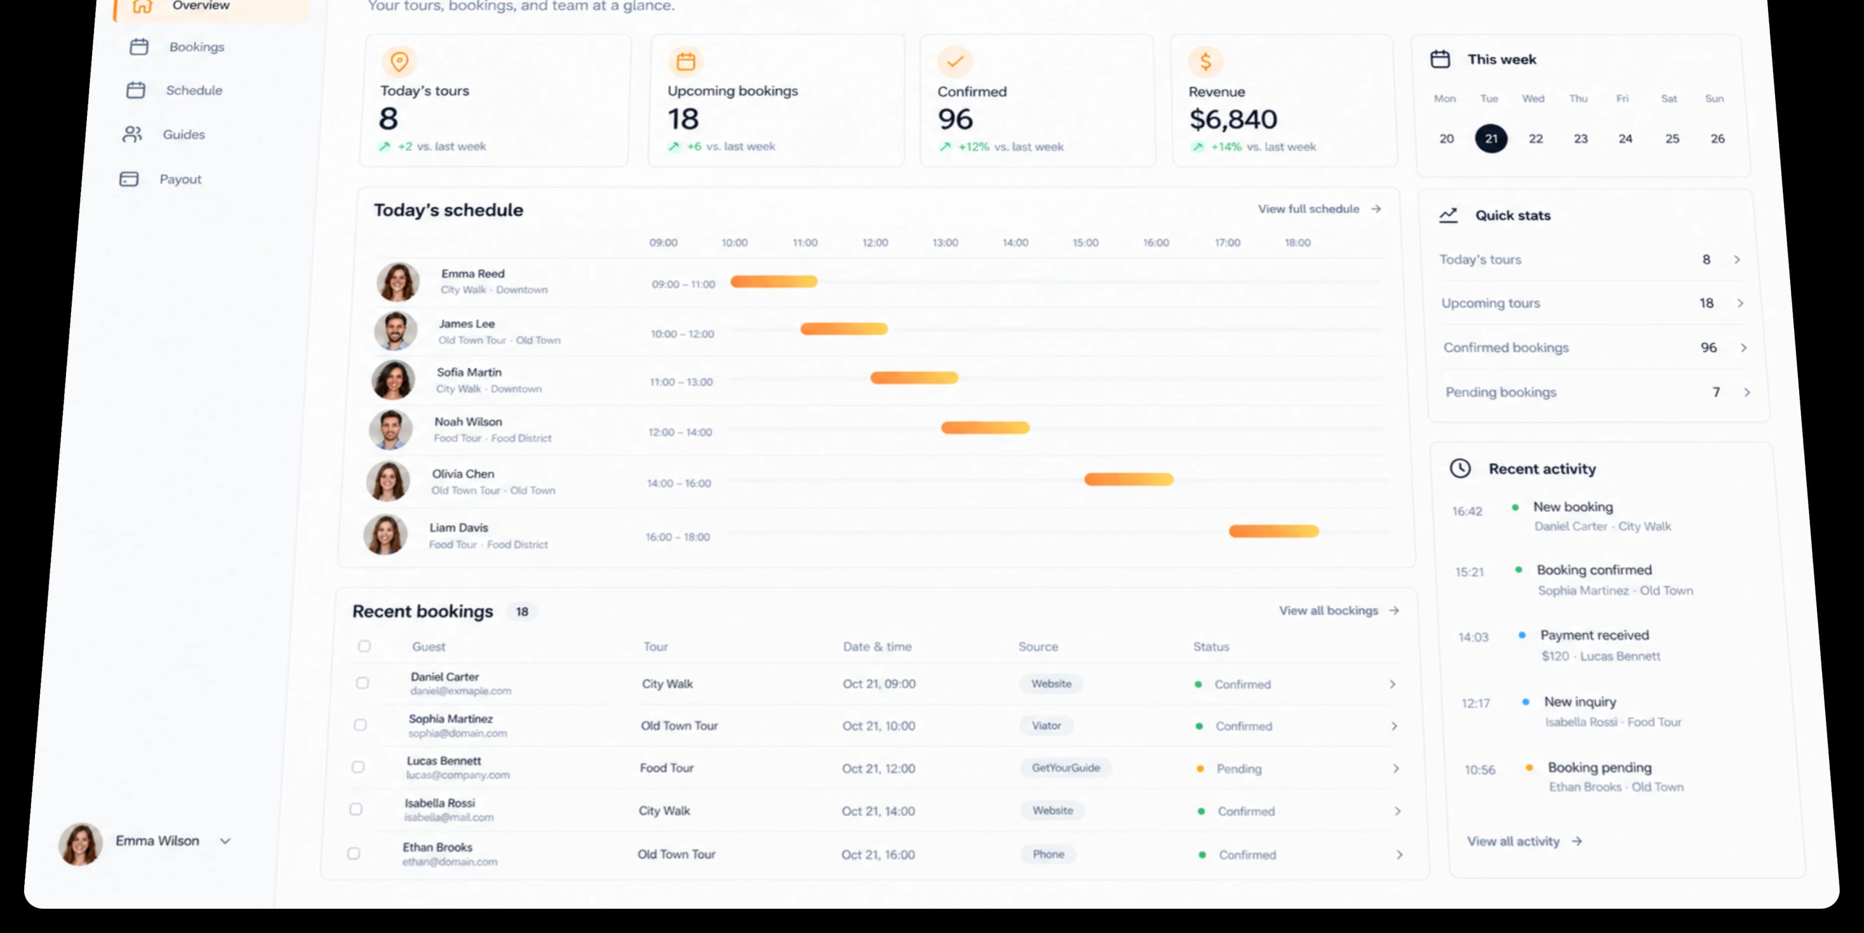Open Emma Reed's guide avatar
Viewport: 1864px width, 933px height.
[x=398, y=281]
